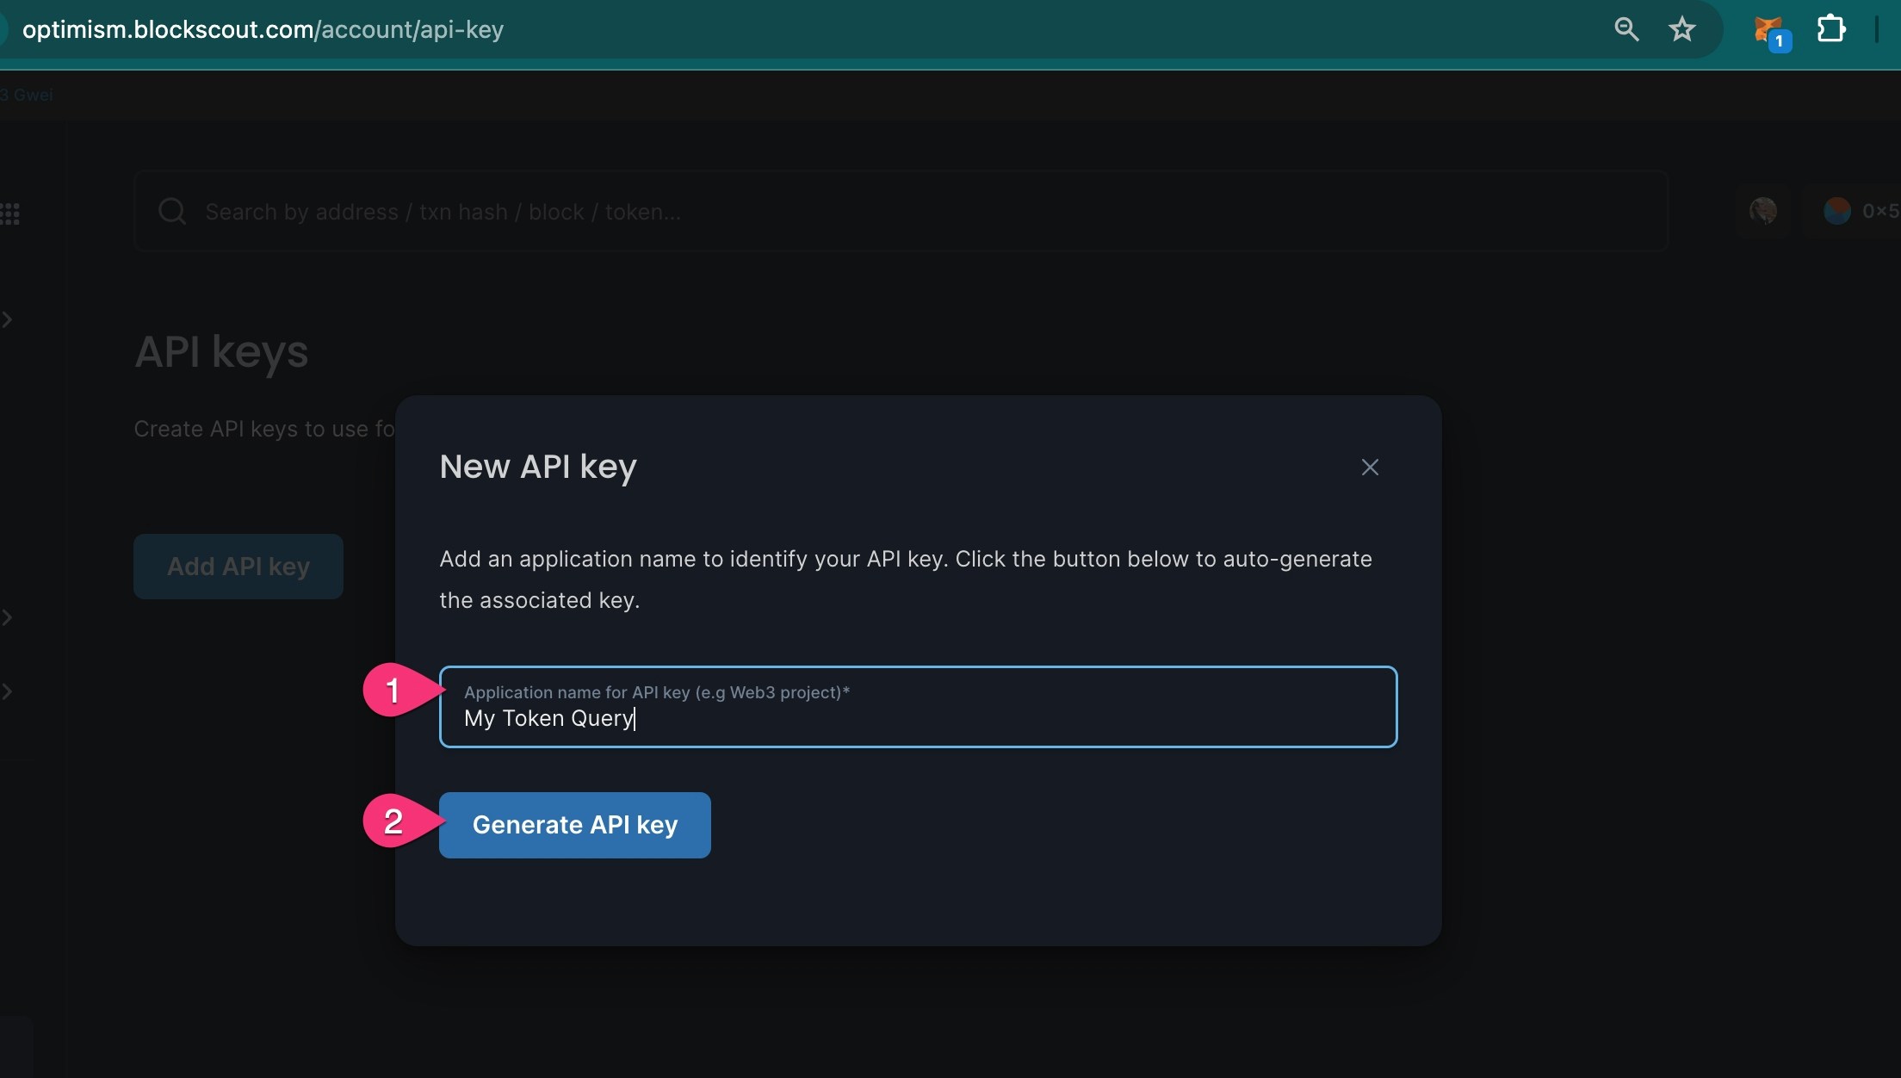Screen dimensions: 1901x1078
Task: Open the browser extensions puzzle icon
Action: pos(1830,29)
